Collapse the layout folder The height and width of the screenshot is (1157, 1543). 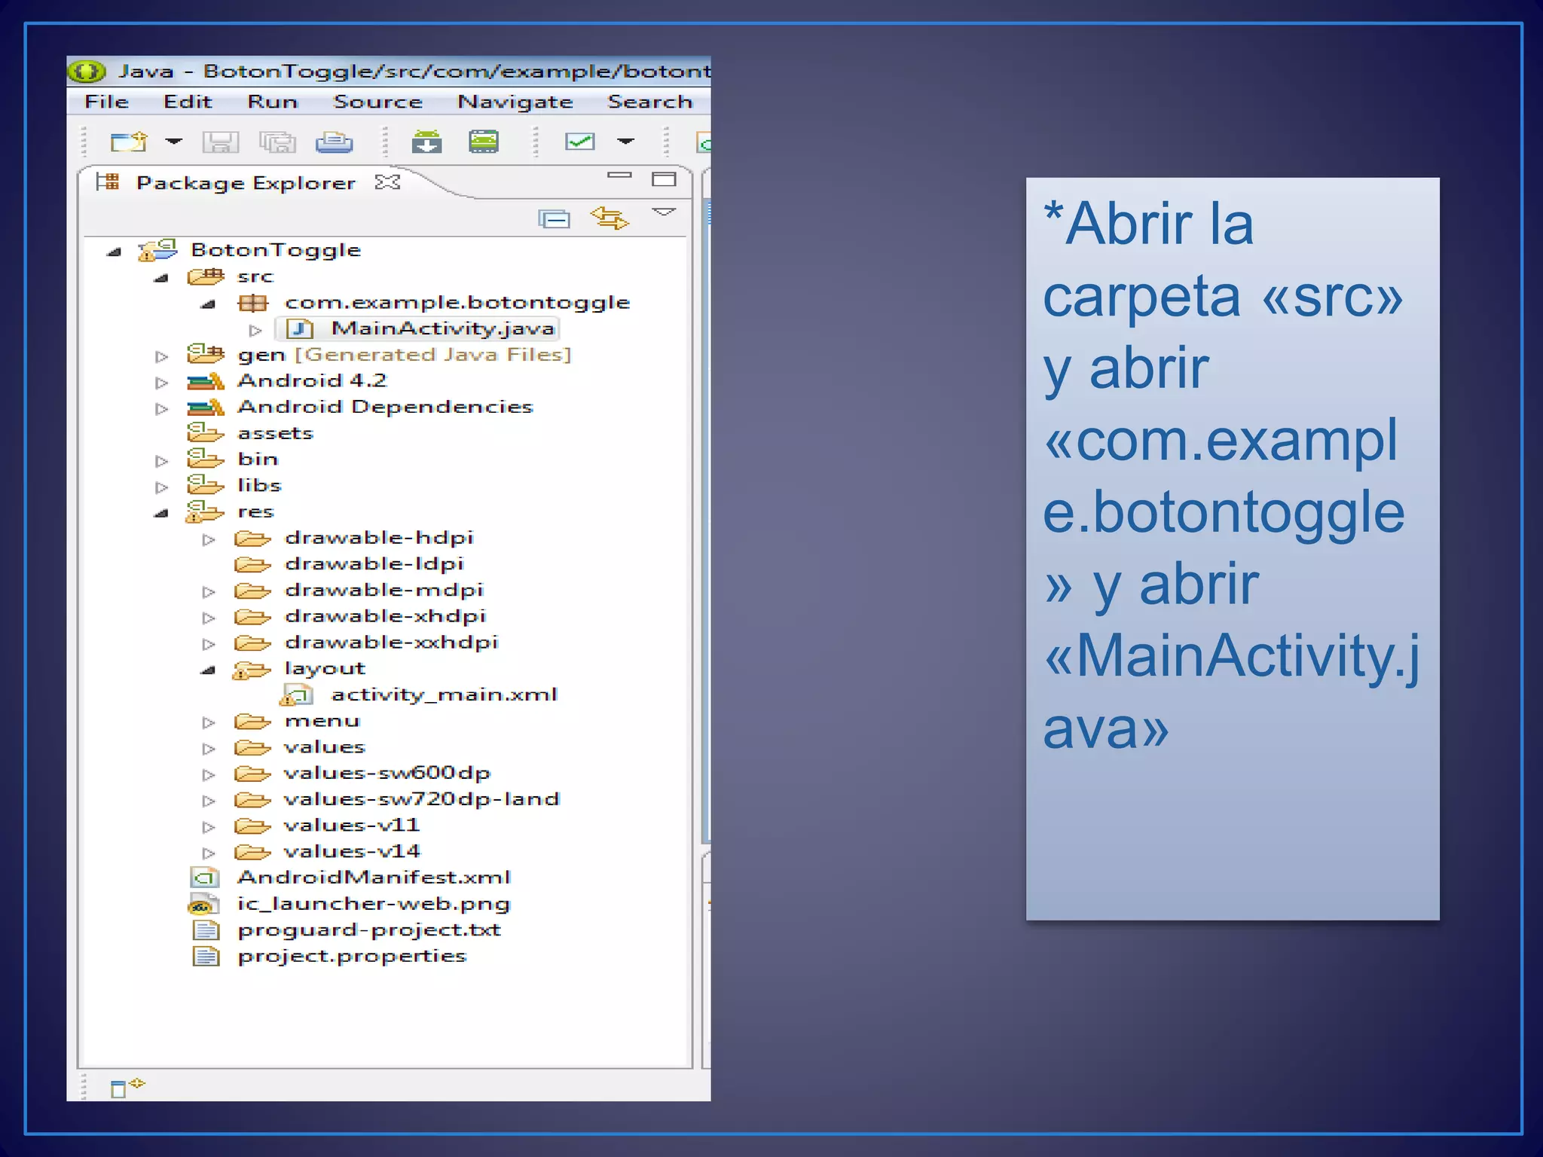coord(208,670)
